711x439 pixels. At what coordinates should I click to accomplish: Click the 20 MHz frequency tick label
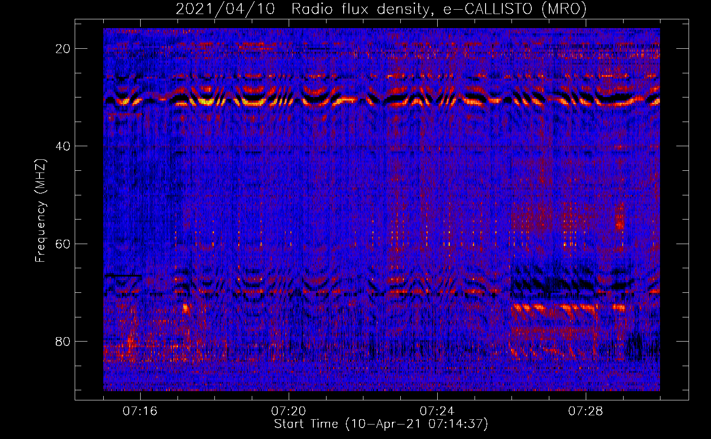[63, 49]
